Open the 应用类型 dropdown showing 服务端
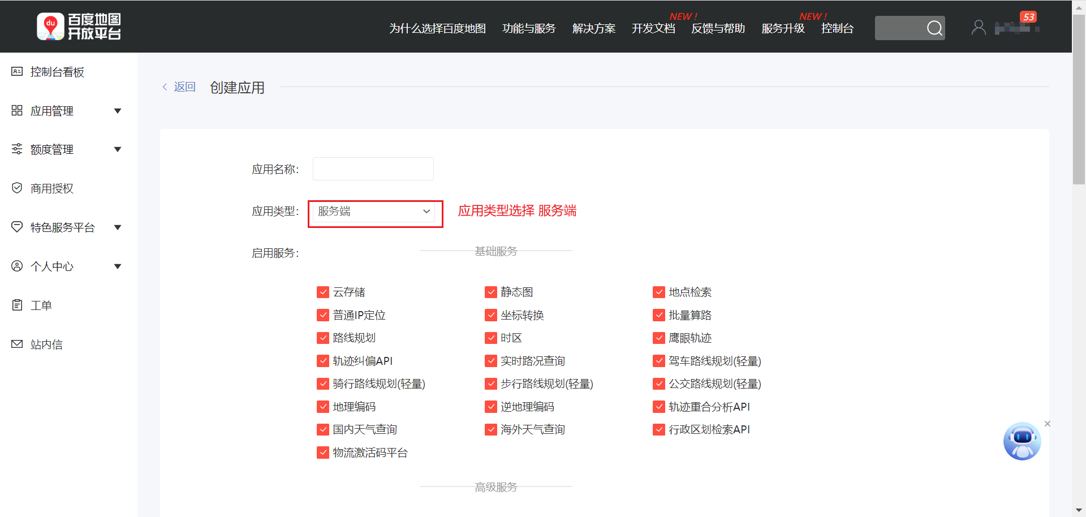Screen dimensions: 1086x517 pyautogui.click(x=374, y=212)
